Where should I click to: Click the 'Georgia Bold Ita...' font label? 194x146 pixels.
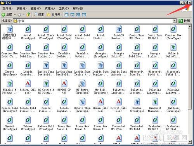click(137, 55)
